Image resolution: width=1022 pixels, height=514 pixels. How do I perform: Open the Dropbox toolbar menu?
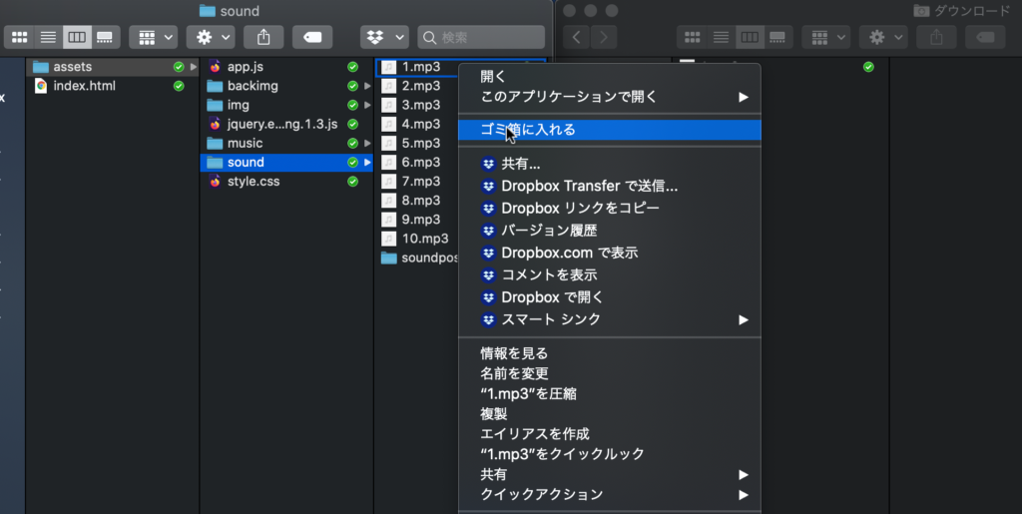coord(384,38)
